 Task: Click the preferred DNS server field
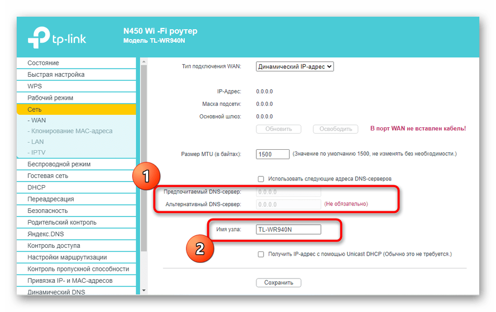[x=288, y=192]
